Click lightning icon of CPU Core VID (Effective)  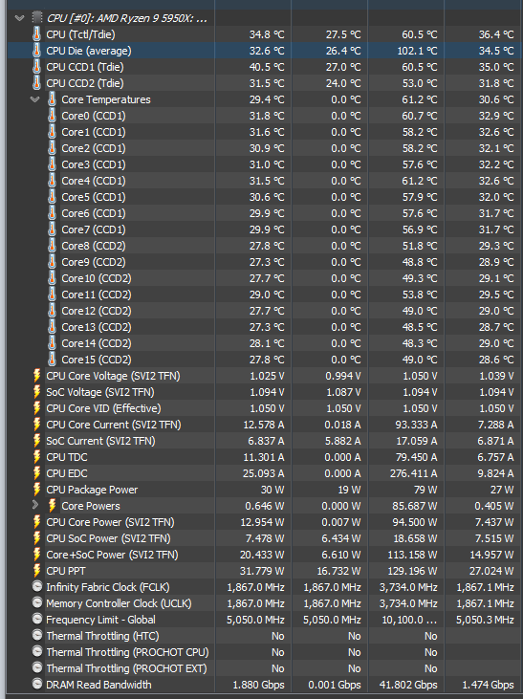coord(37,408)
